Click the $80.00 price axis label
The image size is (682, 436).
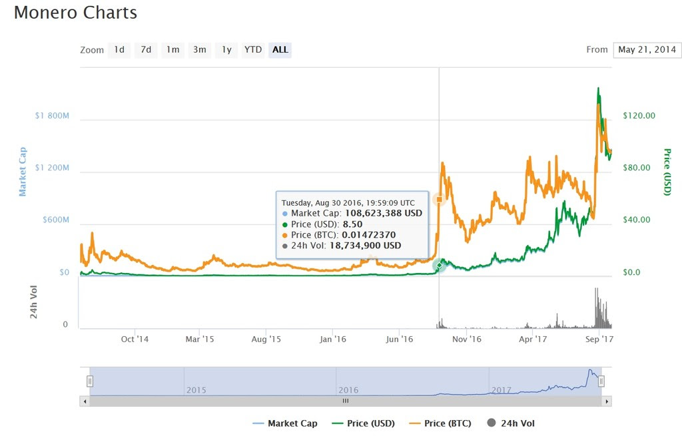click(636, 168)
